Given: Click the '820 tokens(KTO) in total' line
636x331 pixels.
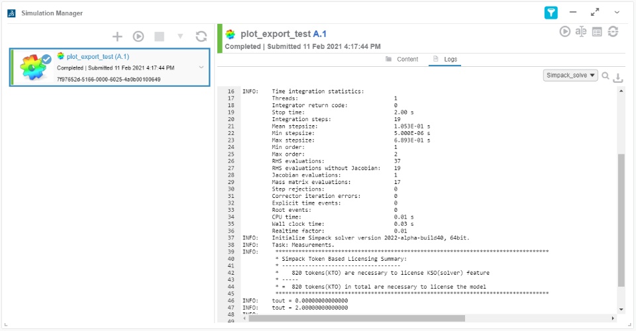Looking at the screenshot, I should (x=381, y=287).
